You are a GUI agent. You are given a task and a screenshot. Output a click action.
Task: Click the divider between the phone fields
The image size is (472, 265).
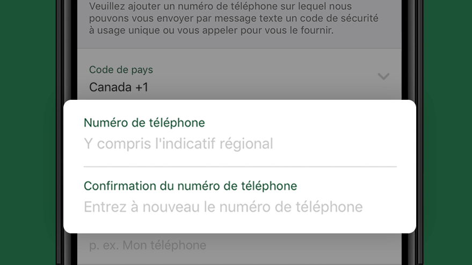(240, 166)
